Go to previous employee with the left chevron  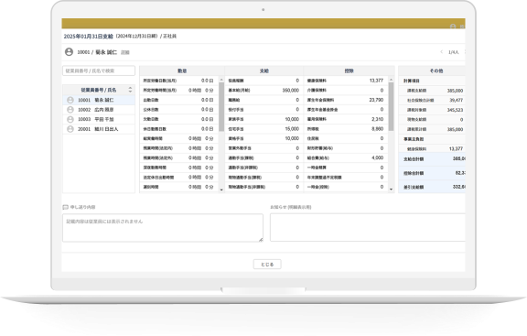click(x=441, y=52)
